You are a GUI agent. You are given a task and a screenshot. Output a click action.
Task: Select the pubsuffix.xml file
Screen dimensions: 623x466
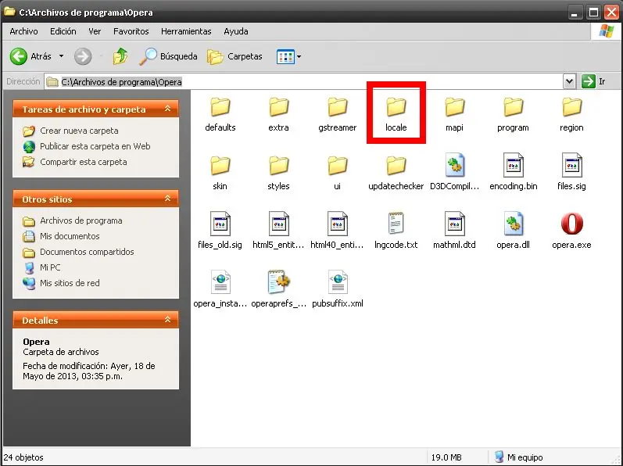[338, 289]
